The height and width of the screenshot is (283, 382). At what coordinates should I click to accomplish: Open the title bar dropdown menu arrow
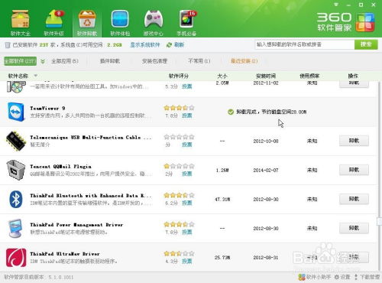336,5
